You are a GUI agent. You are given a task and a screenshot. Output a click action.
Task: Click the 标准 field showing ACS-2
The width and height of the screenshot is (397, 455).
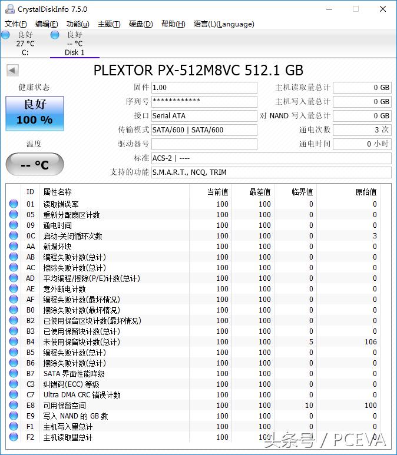272,158
